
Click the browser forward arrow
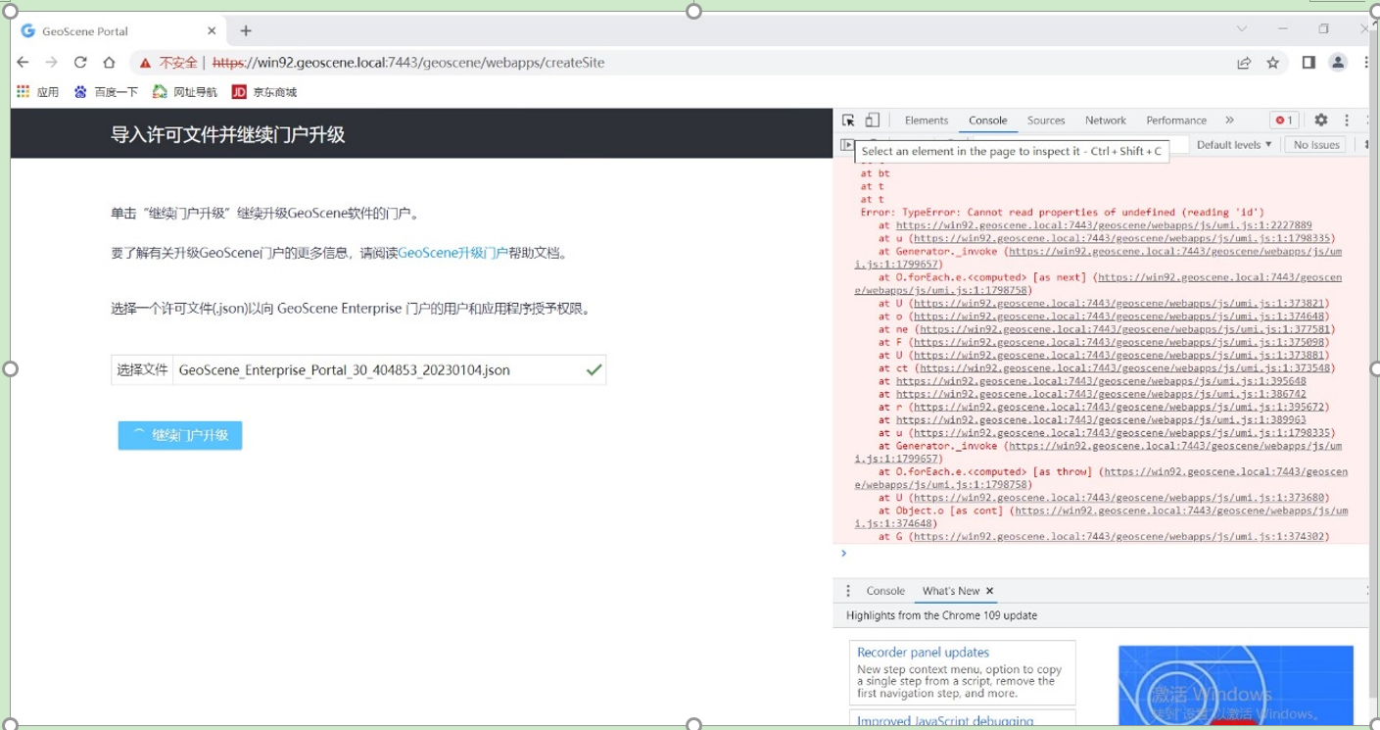click(x=52, y=63)
